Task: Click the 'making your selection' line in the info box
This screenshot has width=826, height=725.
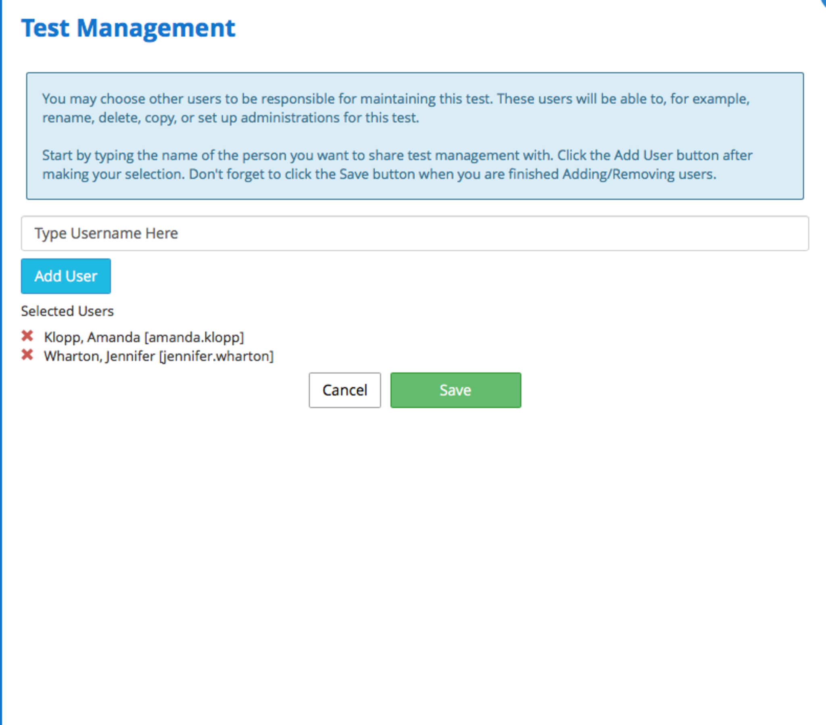Action: tap(379, 174)
